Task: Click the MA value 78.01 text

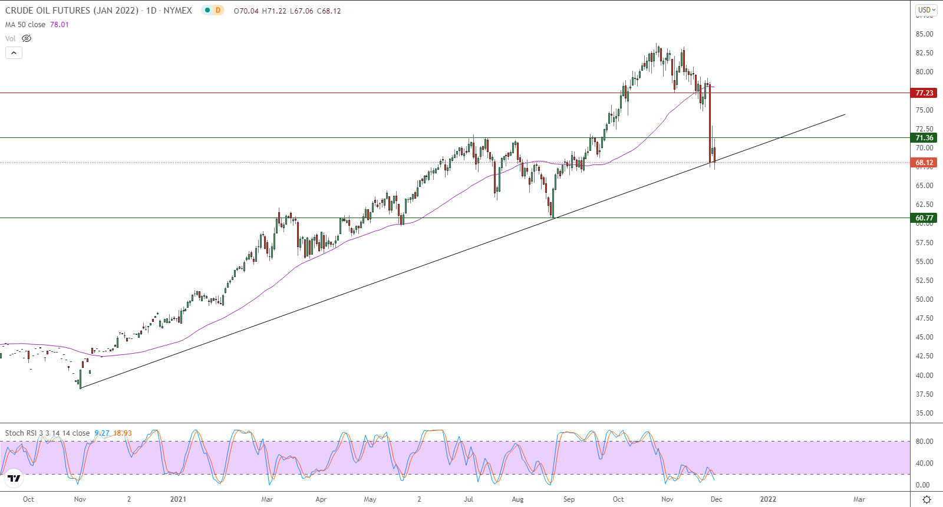Action: [60, 25]
